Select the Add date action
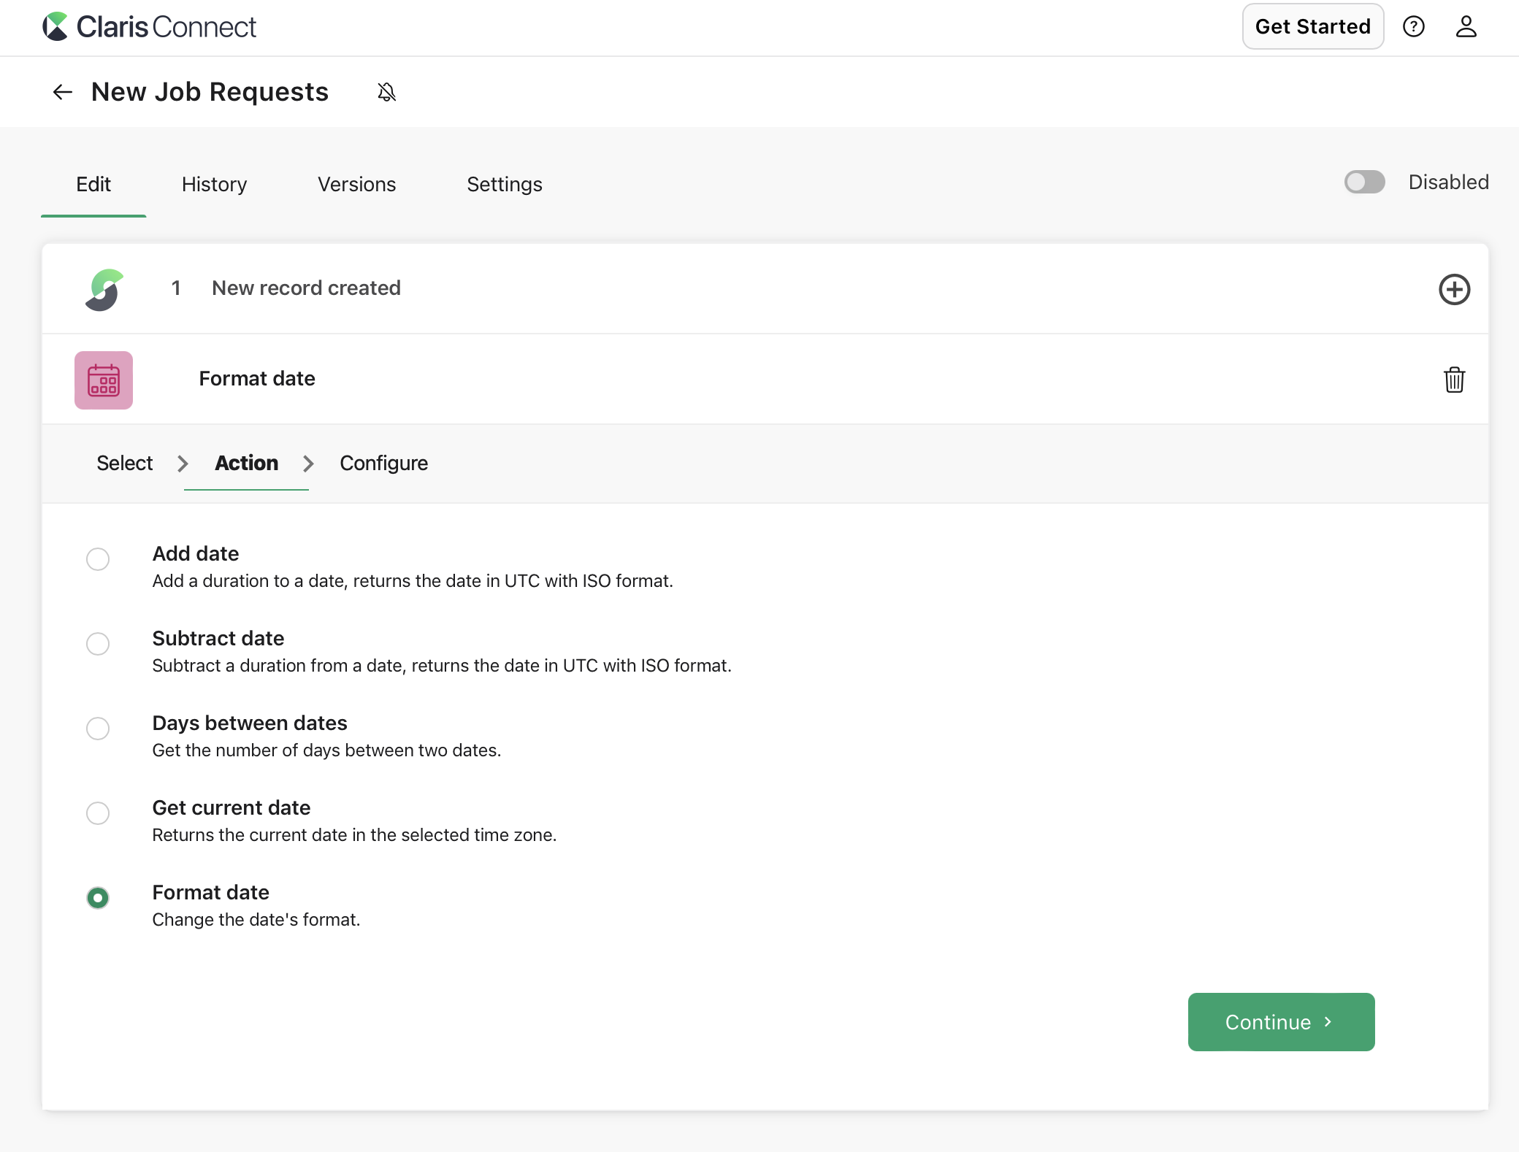Image resolution: width=1519 pixels, height=1152 pixels. point(97,559)
